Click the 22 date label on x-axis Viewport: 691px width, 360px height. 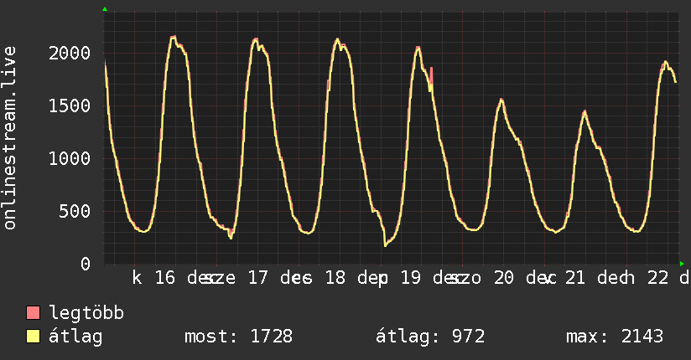[658, 278]
